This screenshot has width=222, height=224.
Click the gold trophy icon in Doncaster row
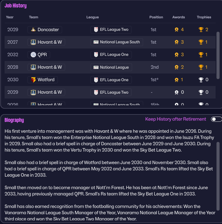coord(201,30)
